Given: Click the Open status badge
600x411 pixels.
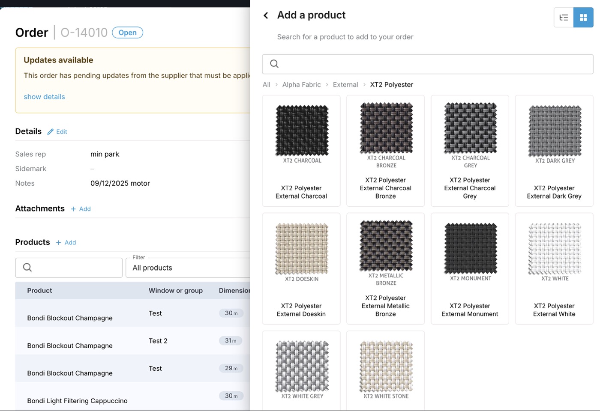Looking at the screenshot, I should 127,33.
